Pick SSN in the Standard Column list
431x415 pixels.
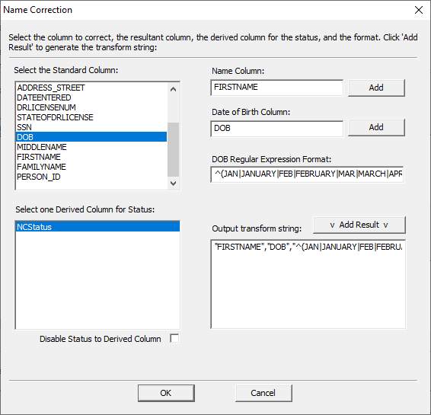pyautogui.click(x=91, y=127)
